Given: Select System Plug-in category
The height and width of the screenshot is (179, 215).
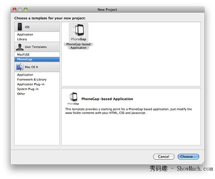Looking at the screenshot, I should click(37, 89).
